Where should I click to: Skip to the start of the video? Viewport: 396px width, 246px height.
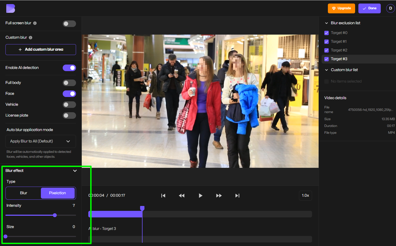click(x=163, y=195)
